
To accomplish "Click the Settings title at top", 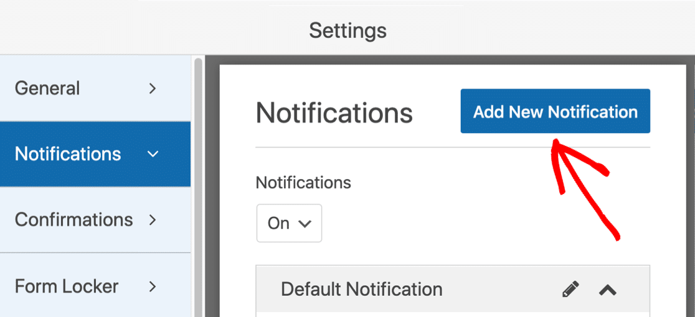I will coord(347,31).
